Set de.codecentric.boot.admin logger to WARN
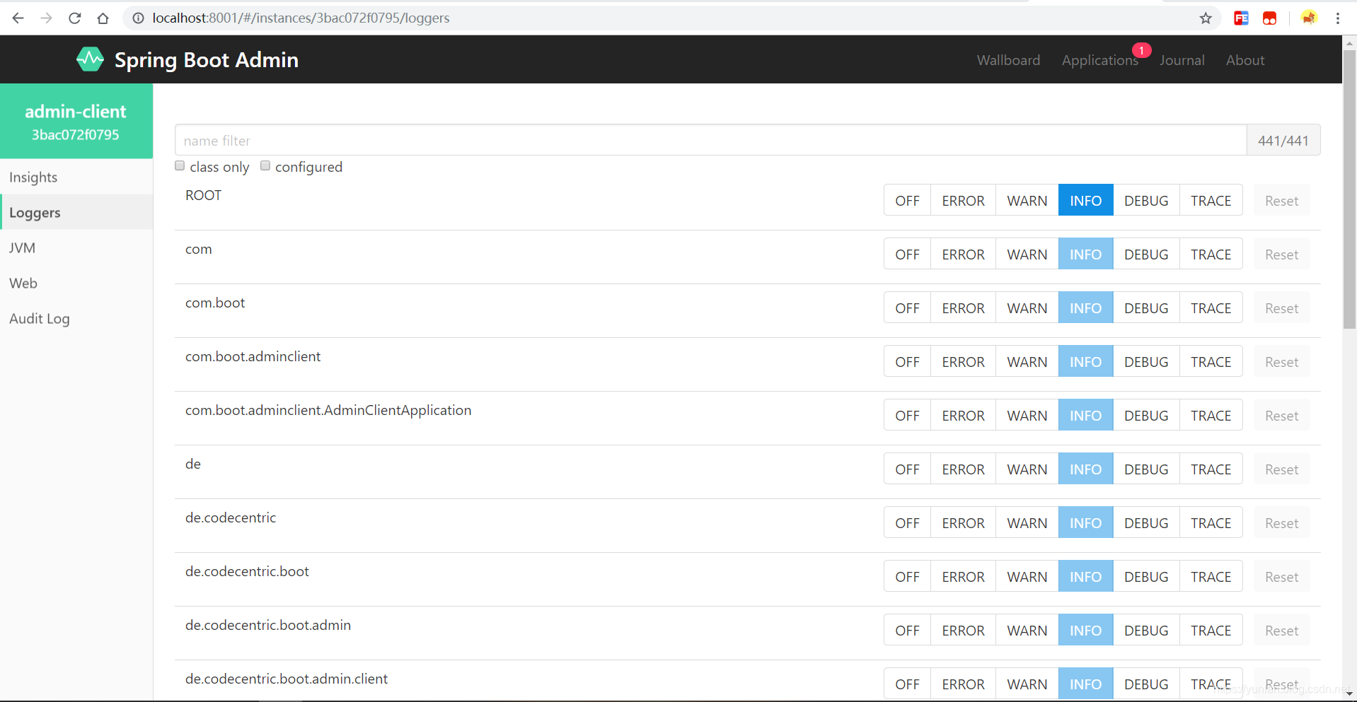Viewport: 1357px width, 702px height. click(x=1027, y=630)
